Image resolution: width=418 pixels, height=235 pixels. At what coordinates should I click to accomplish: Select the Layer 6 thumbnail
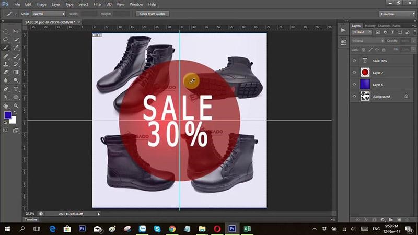(365, 84)
